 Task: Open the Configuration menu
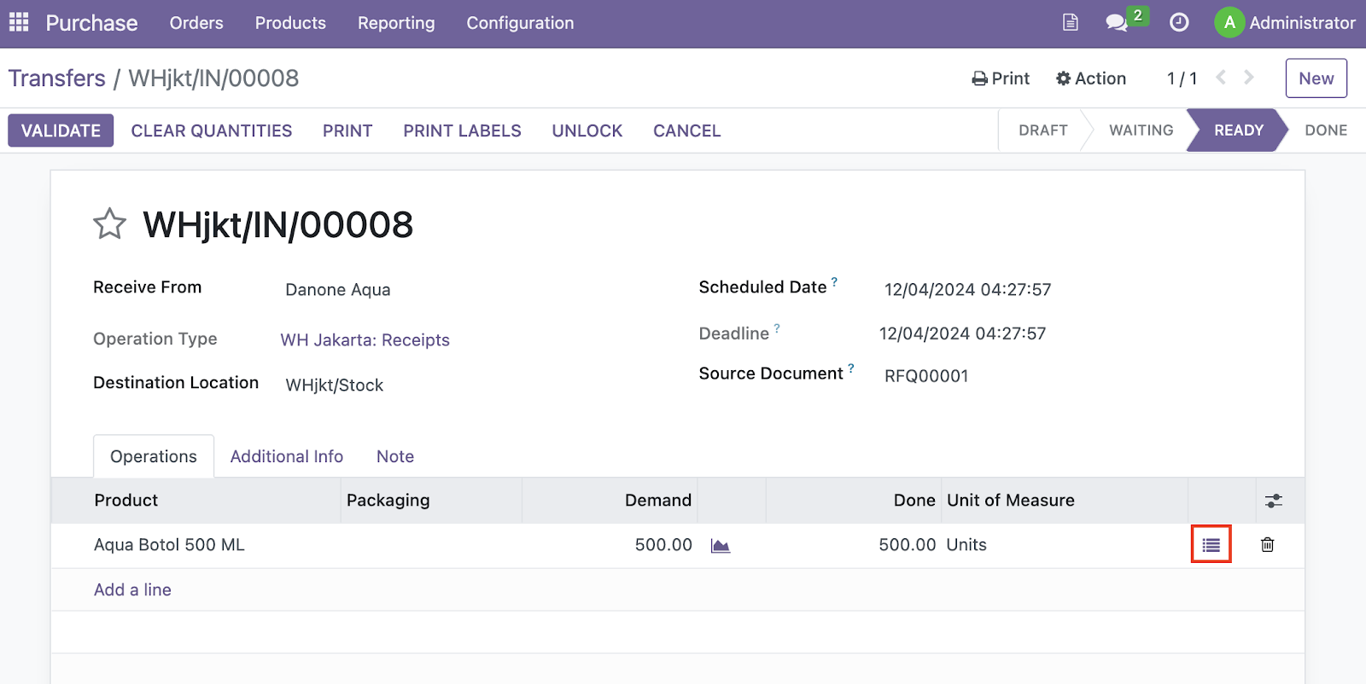[520, 23]
